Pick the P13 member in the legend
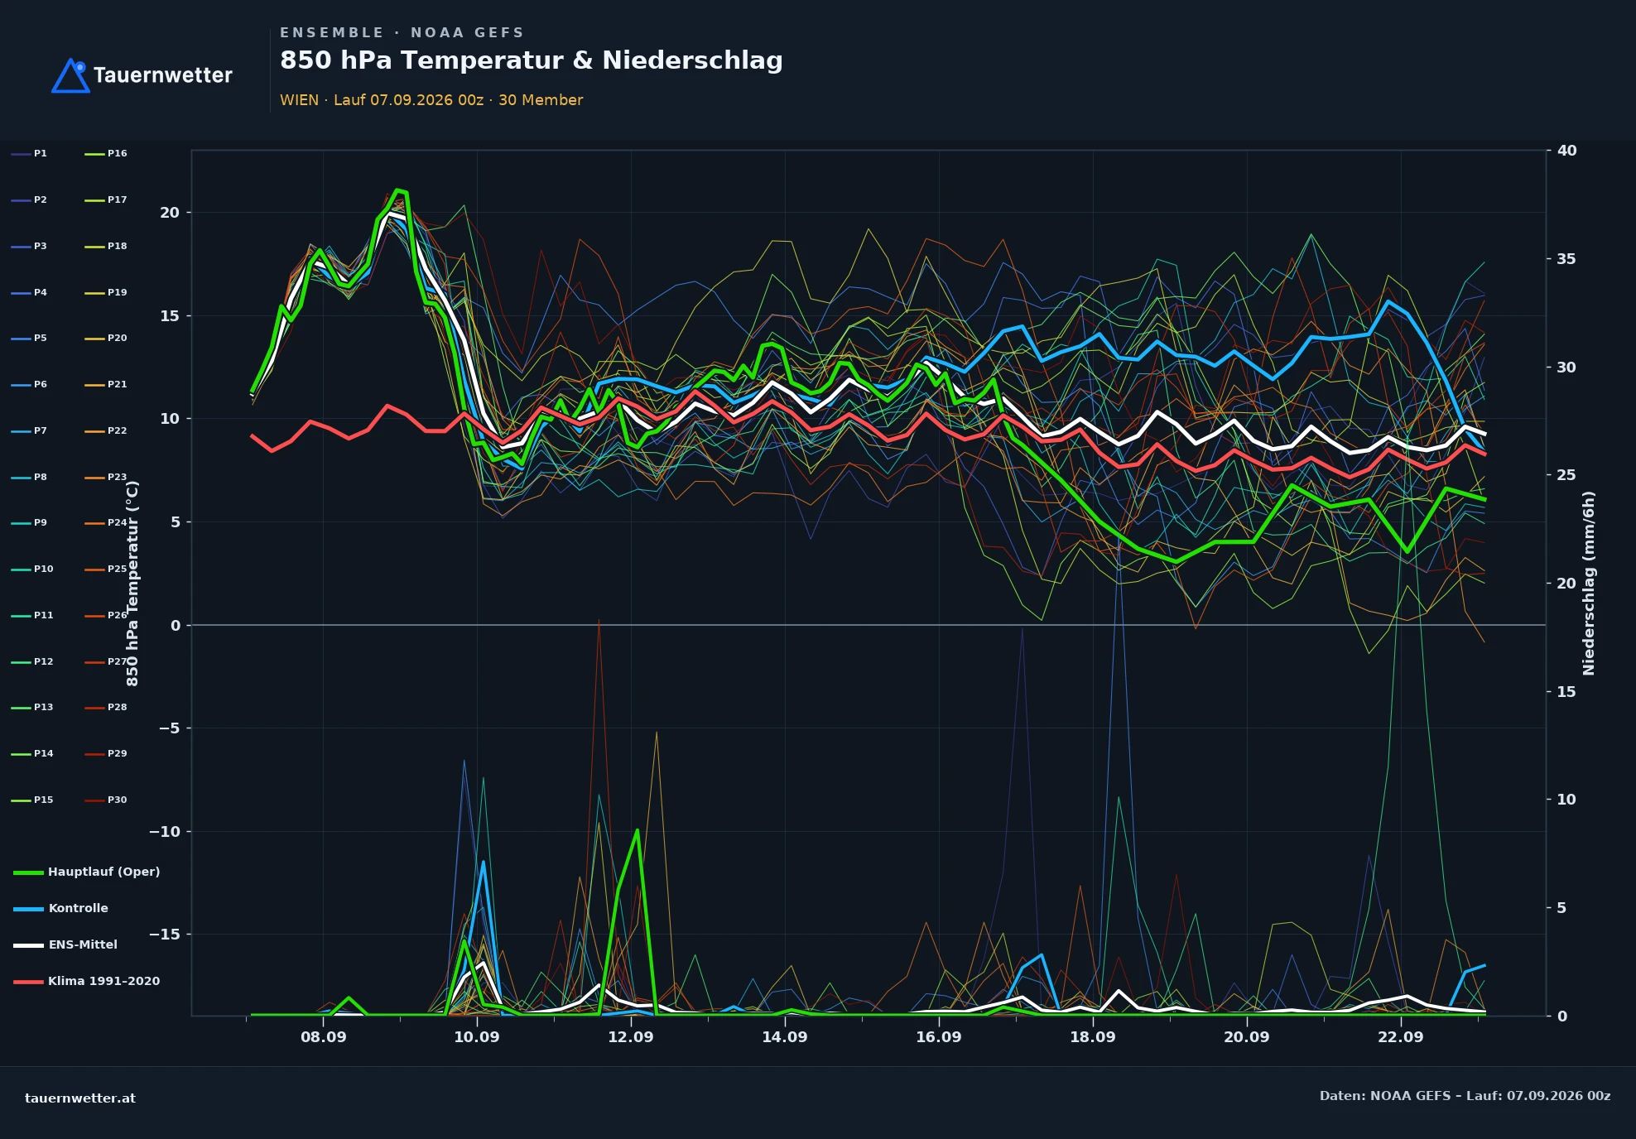 coord(32,708)
